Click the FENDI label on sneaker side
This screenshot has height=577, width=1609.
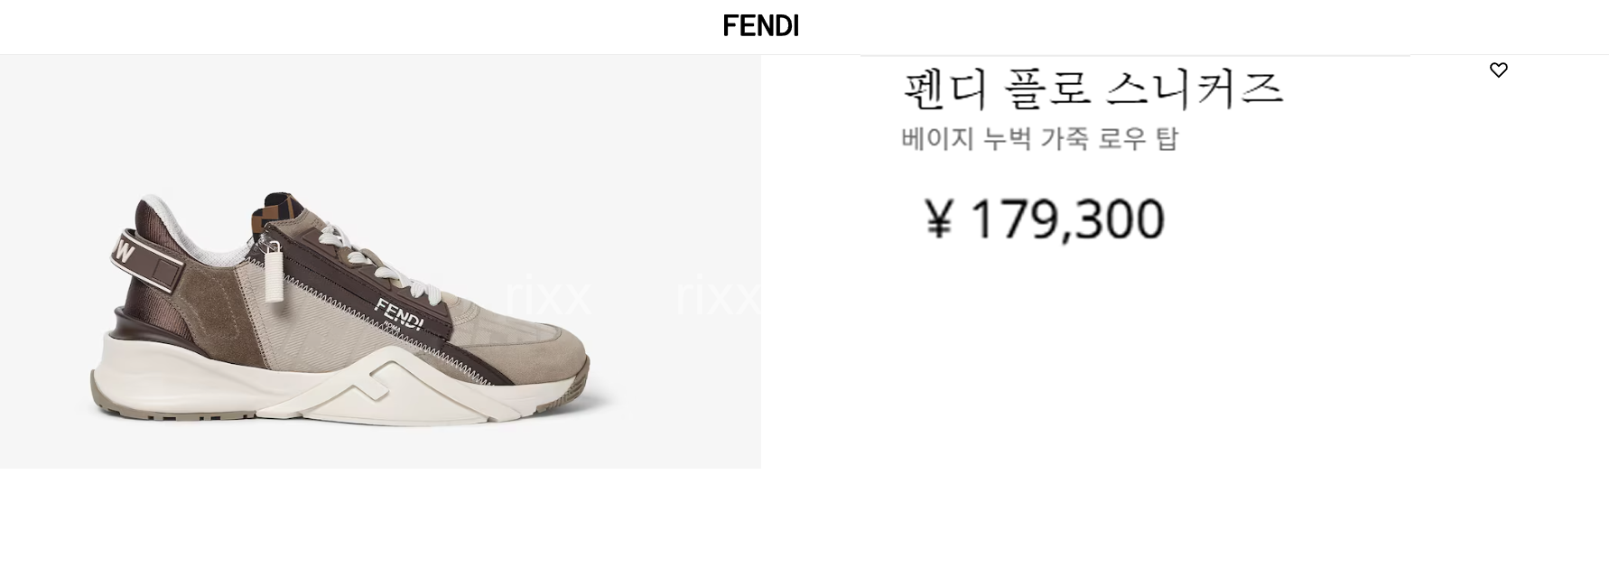click(x=398, y=313)
